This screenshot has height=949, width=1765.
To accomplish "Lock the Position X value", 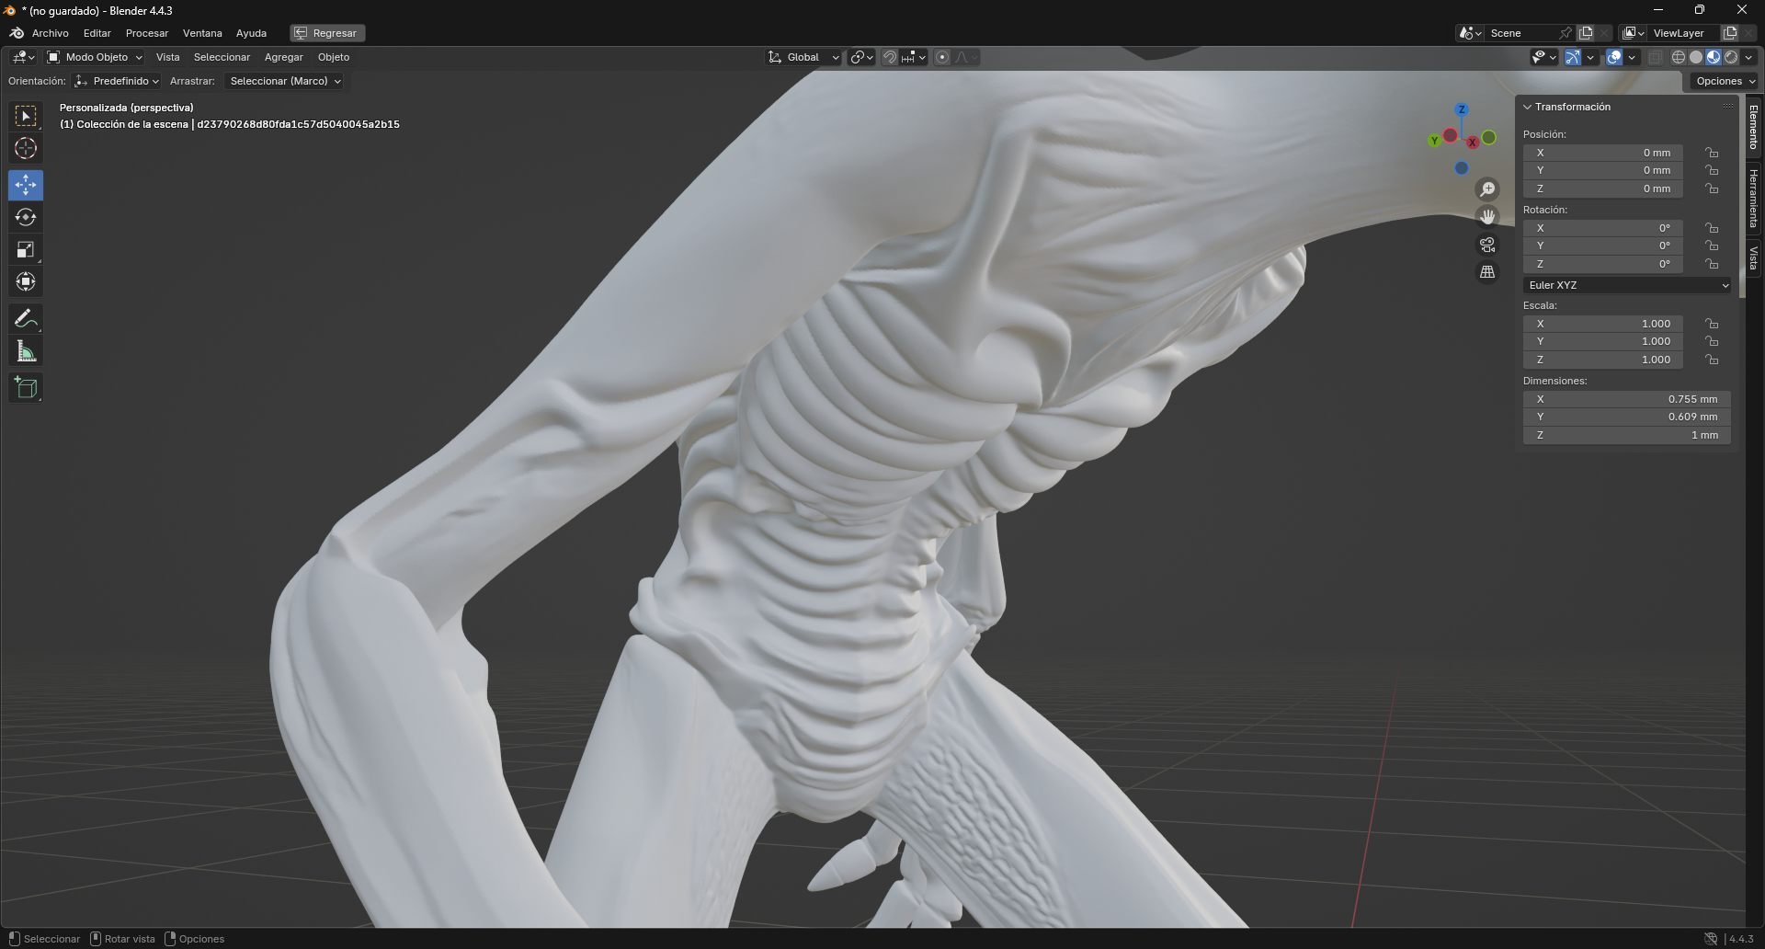I will pyautogui.click(x=1712, y=153).
